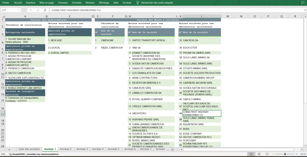Select the Formules ribbon tab

point(63,3)
